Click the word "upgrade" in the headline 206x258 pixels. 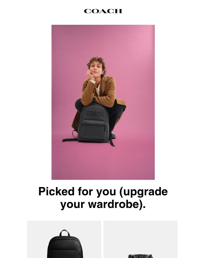146,192
